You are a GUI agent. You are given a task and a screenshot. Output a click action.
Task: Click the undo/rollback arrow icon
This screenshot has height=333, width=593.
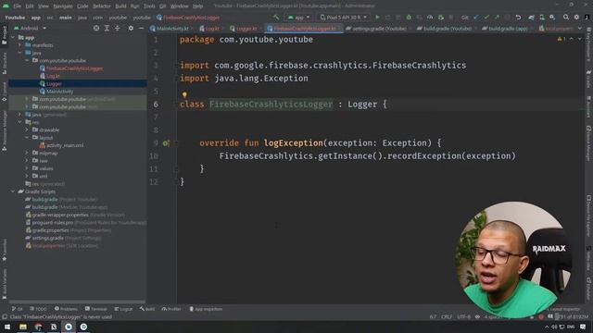click(x=518, y=18)
